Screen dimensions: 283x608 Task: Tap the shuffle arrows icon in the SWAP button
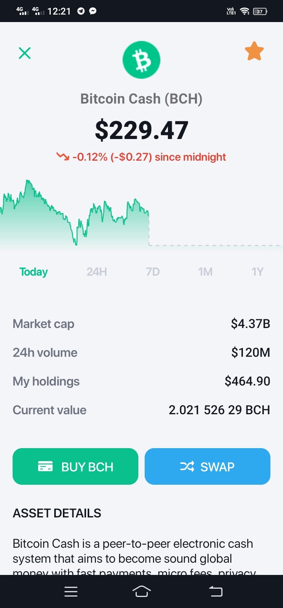coord(187,467)
